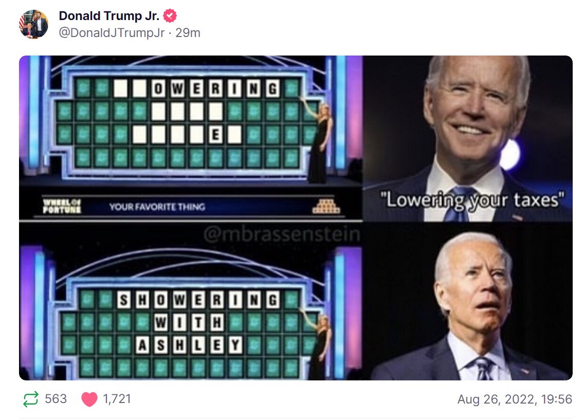Open the poster's profile avatar
Image resolution: width=584 pixels, height=420 pixels.
[33, 24]
